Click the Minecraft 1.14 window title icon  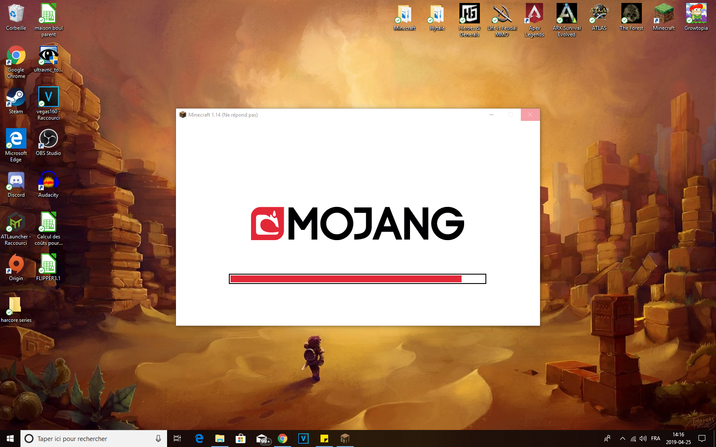click(x=183, y=115)
